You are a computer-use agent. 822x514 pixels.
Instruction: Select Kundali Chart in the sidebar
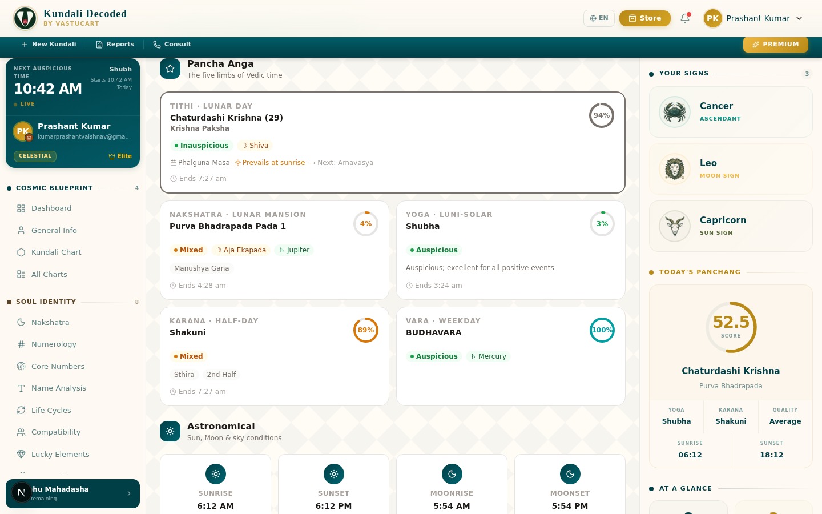(x=56, y=252)
